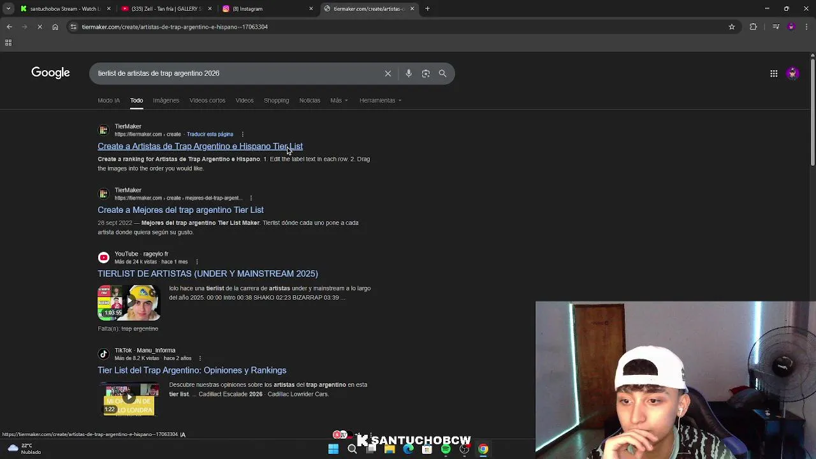Image resolution: width=816 pixels, height=459 pixels.
Task: Close the Instagram browser tab
Action: [311, 9]
